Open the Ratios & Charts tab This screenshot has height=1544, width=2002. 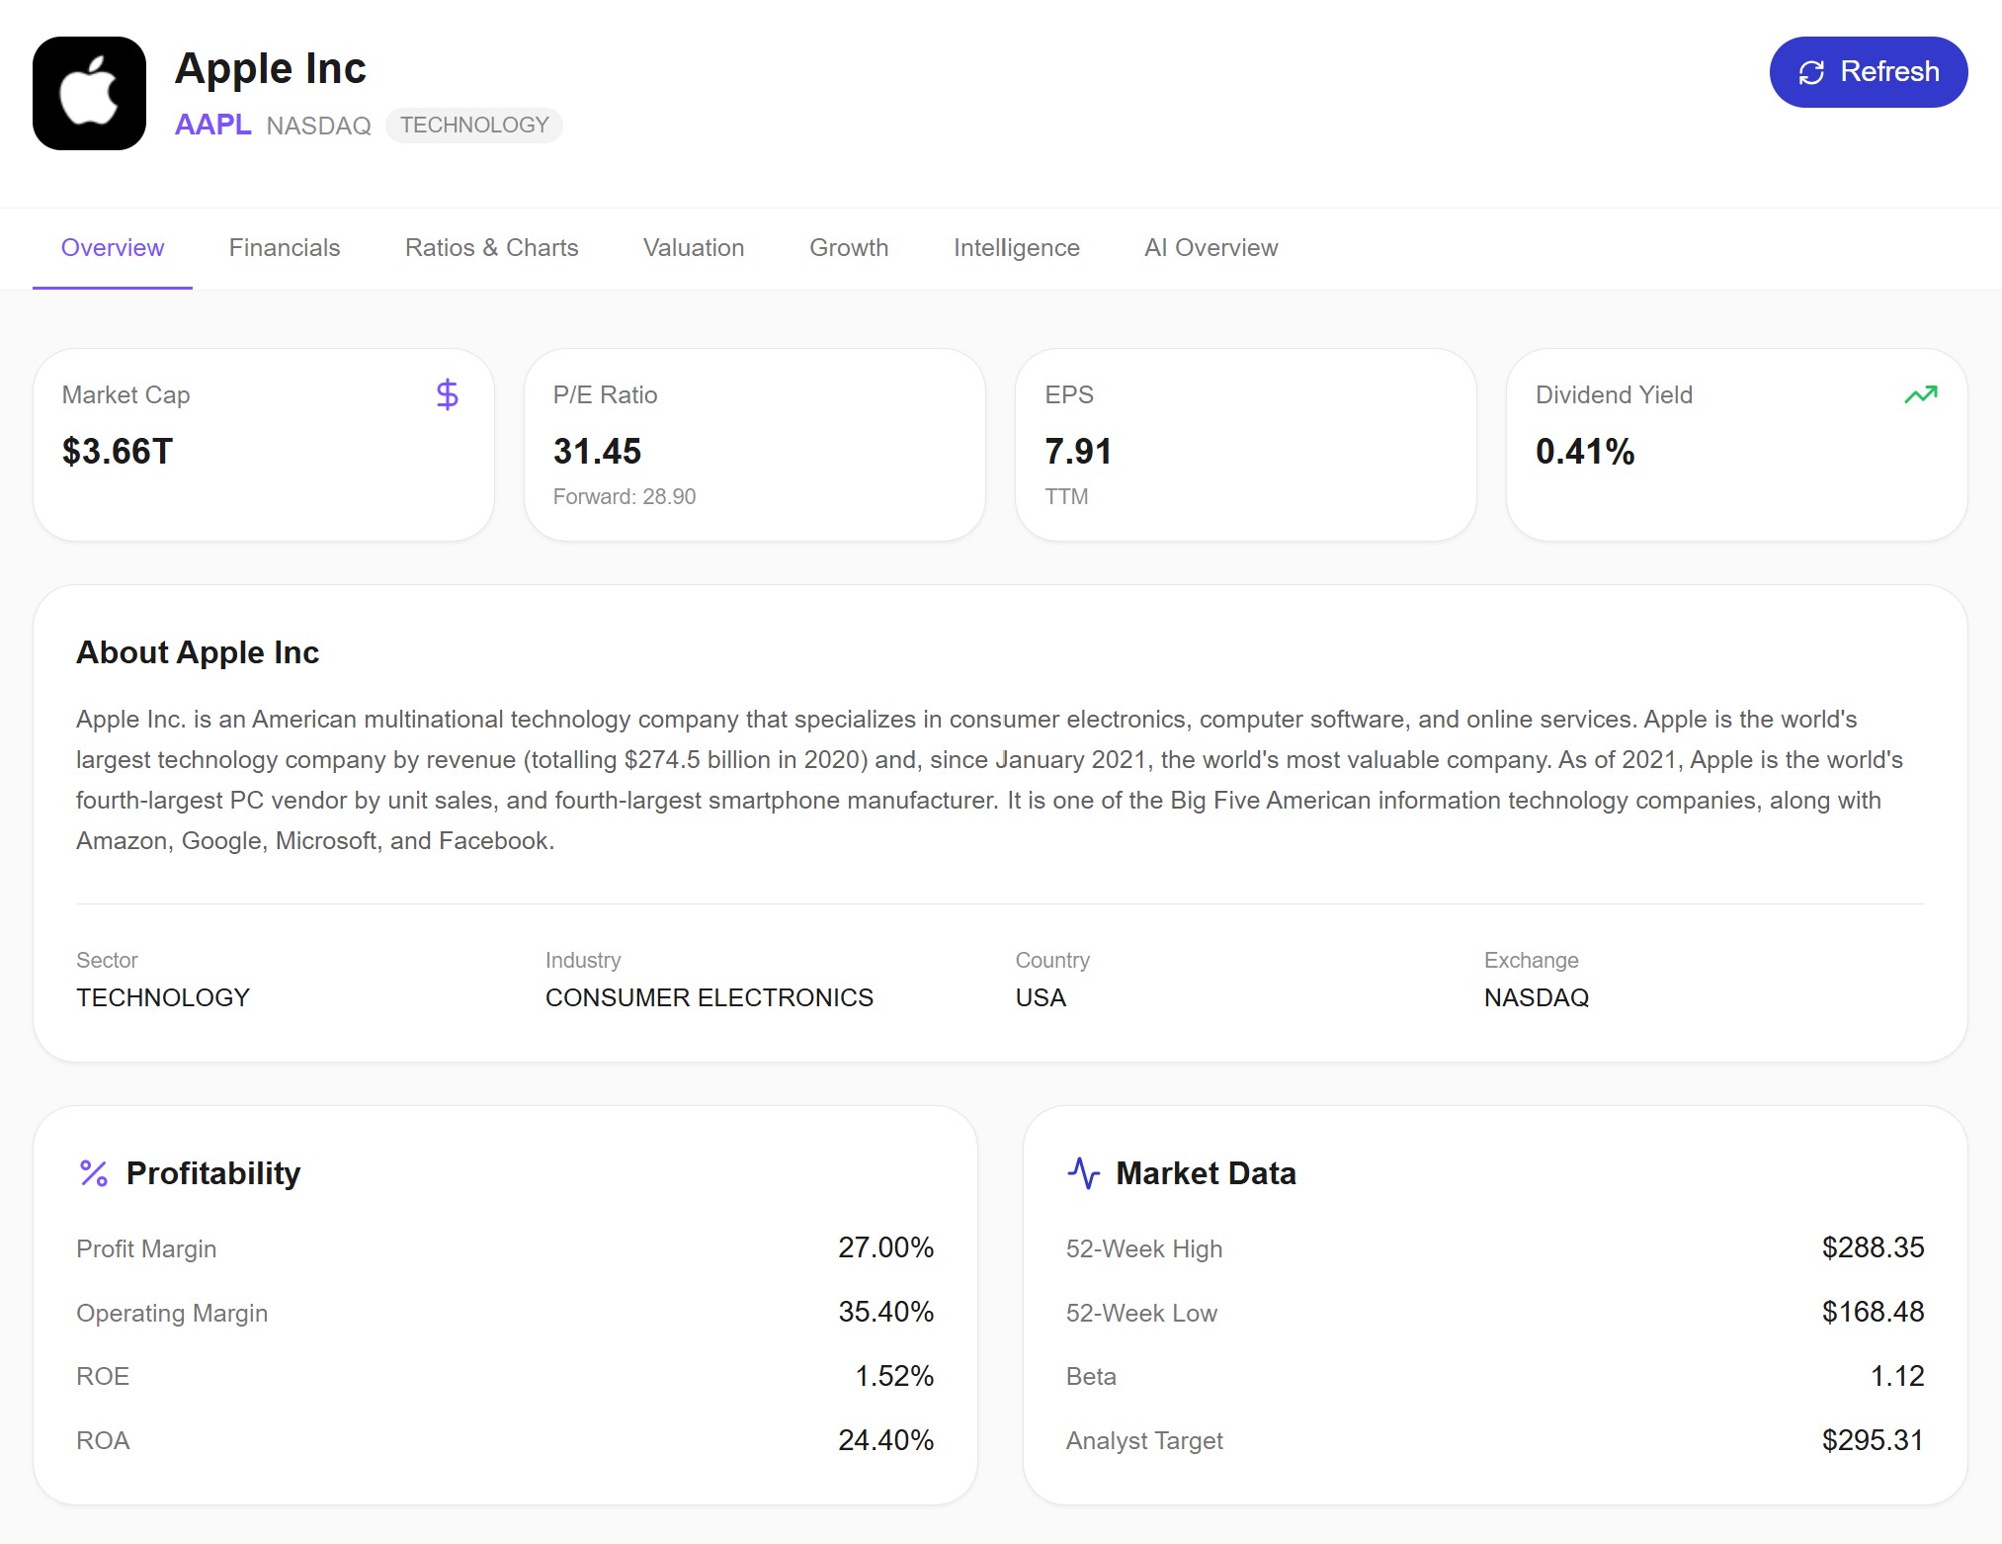click(x=491, y=248)
